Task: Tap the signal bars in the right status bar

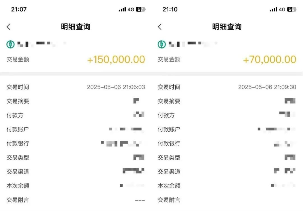Action: pyautogui.click(x=273, y=9)
